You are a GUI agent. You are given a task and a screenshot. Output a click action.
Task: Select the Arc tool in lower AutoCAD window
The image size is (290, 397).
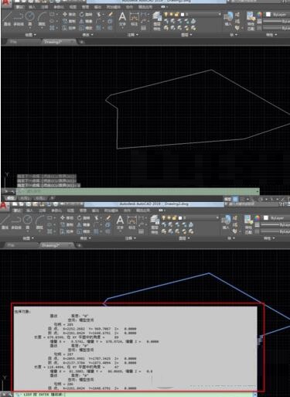point(39,222)
